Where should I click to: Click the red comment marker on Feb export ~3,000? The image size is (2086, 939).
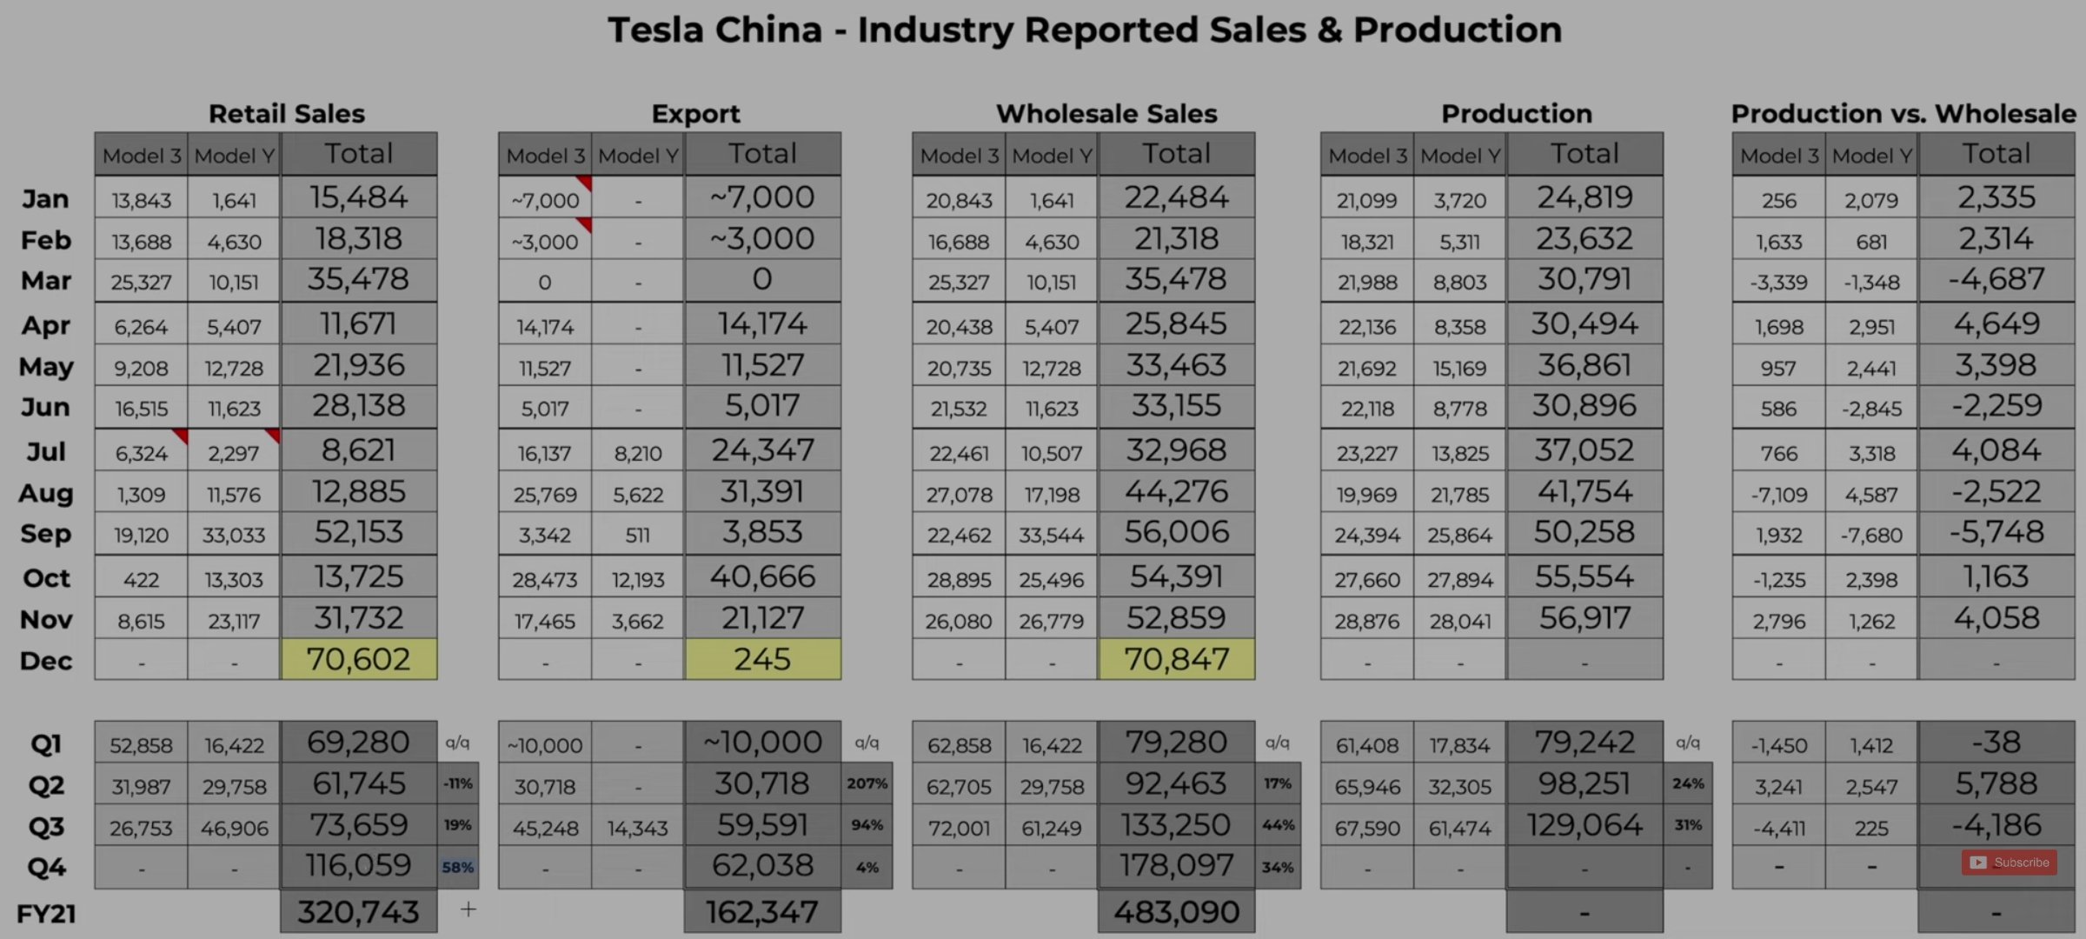point(585,224)
